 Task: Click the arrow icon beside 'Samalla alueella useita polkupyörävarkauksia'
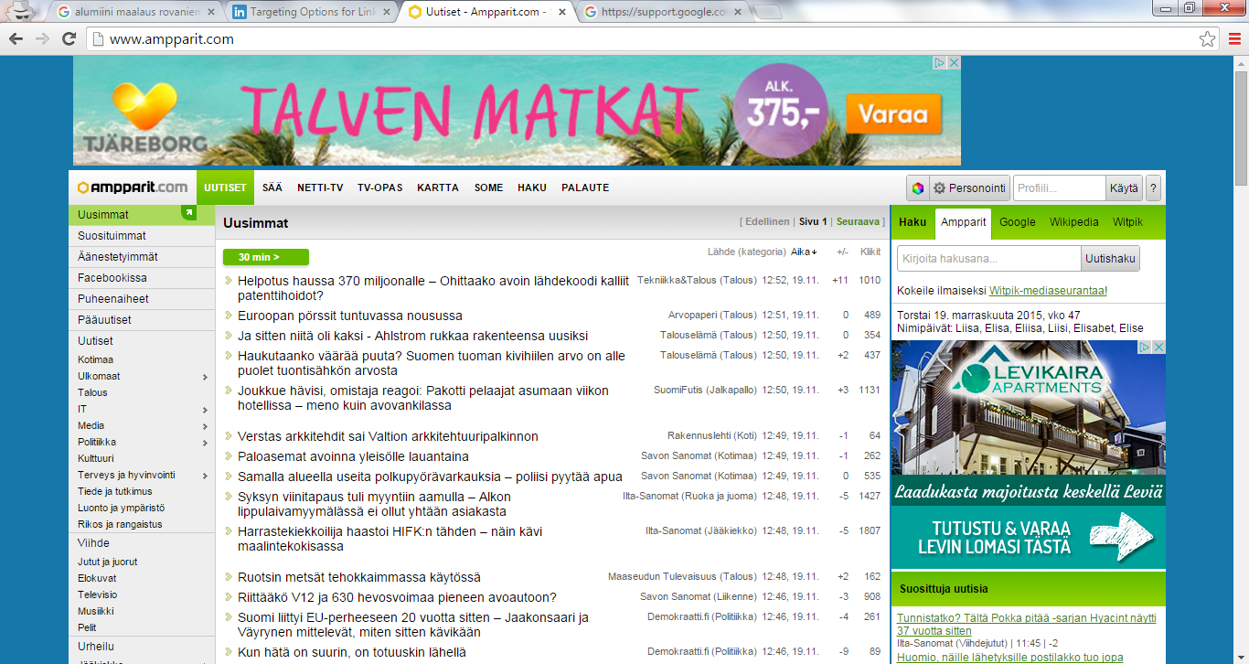click(x=229, y=477)
